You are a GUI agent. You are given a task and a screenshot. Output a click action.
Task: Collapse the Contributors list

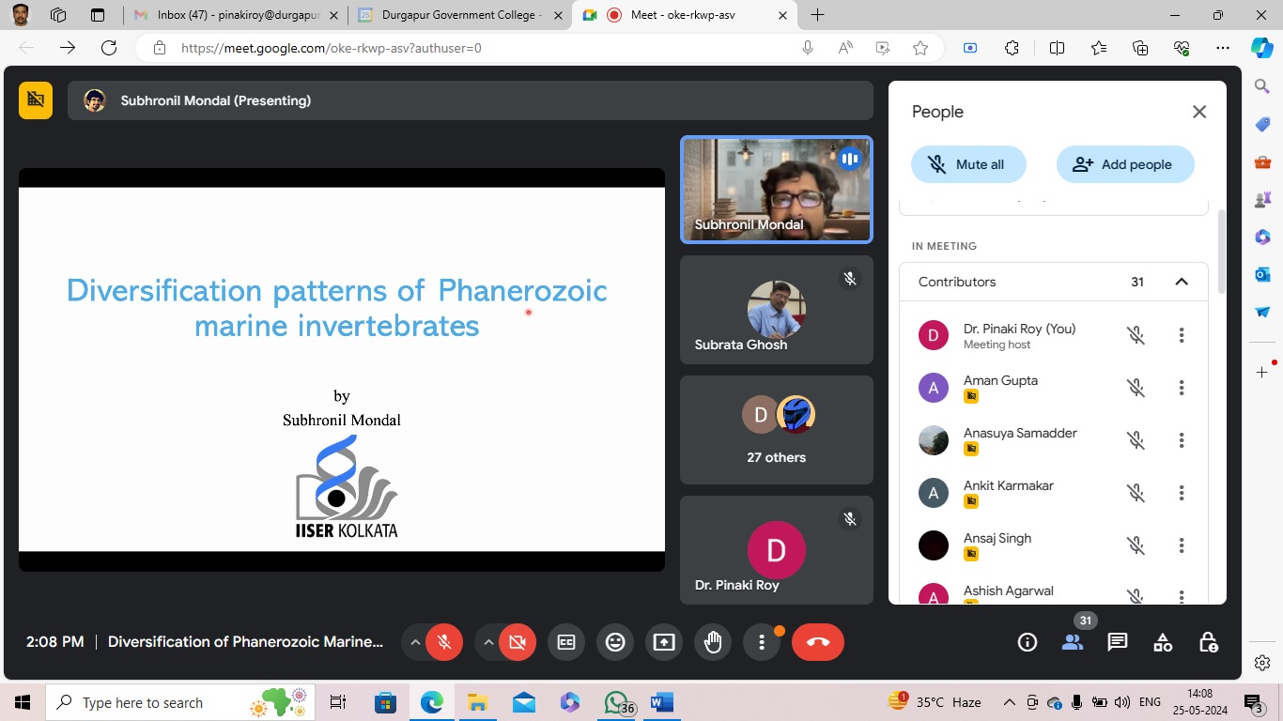[1182, 282]
